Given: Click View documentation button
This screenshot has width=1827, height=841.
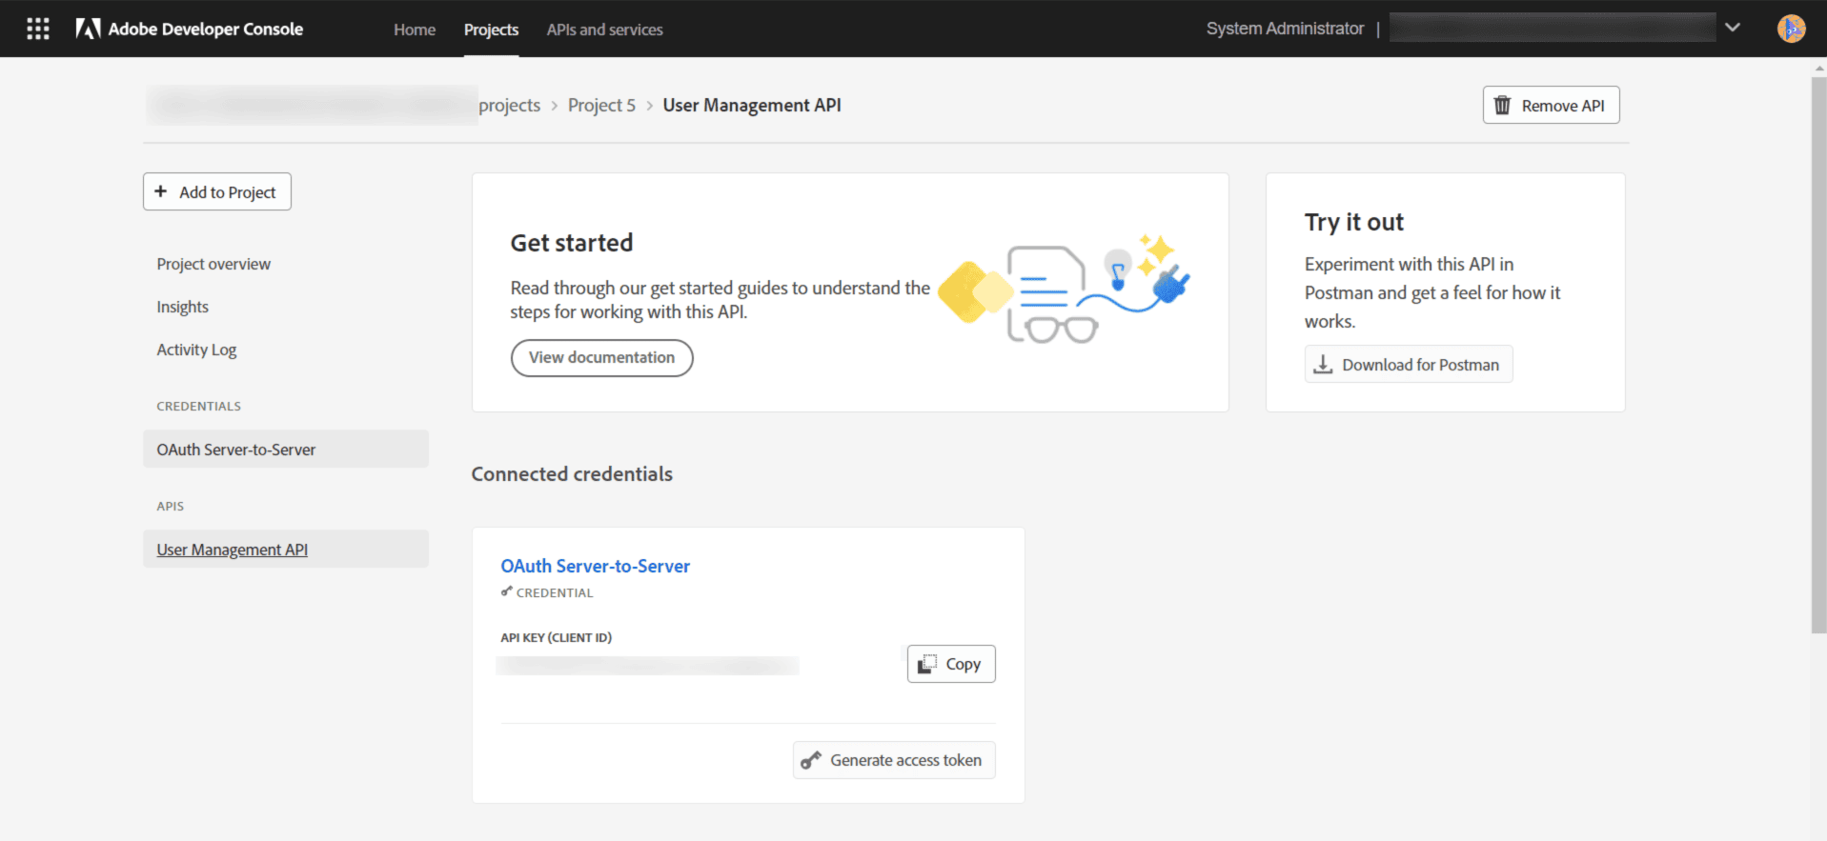Looking at the screenshot, I should [x=601, y=358].
